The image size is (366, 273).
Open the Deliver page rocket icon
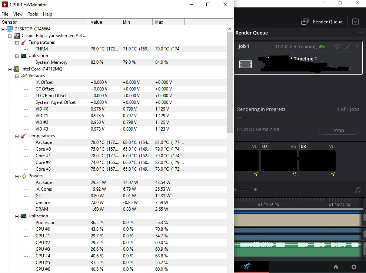pyautogui.click(x=246, y=266)
